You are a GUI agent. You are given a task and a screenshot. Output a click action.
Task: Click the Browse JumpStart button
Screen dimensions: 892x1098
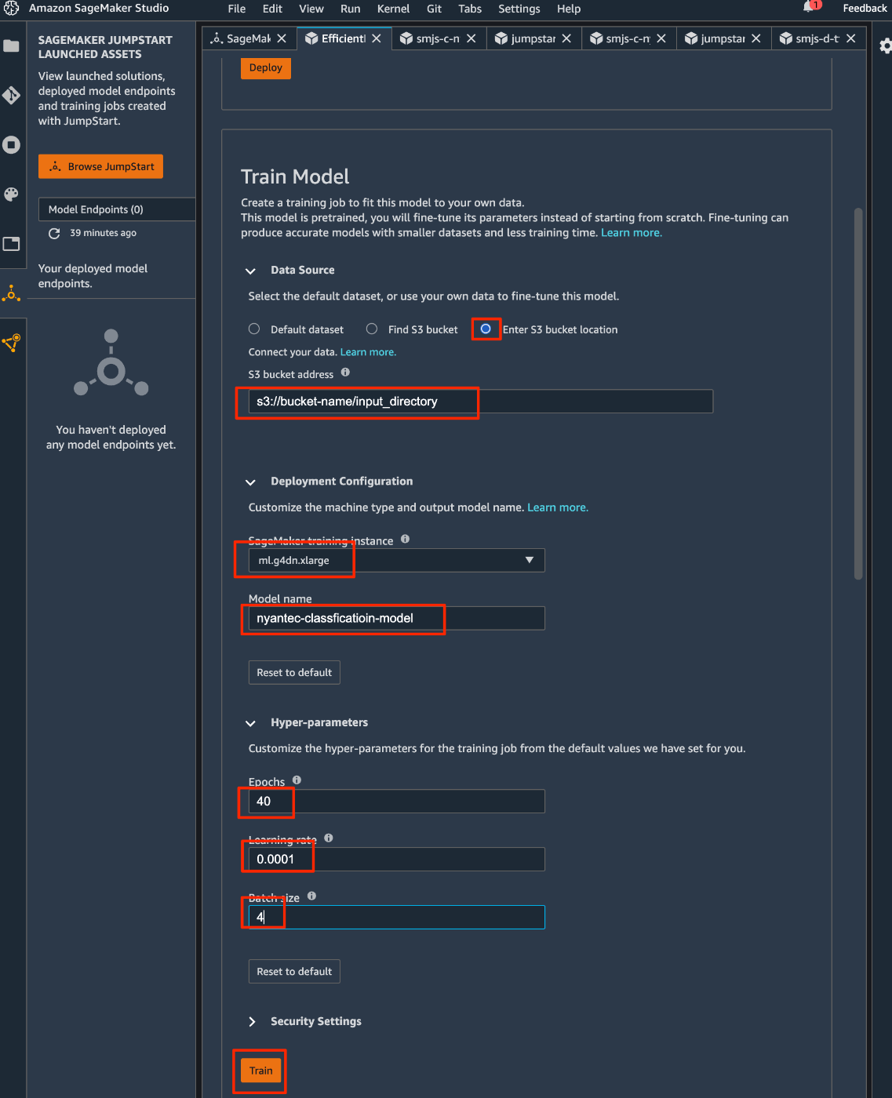[x=100, y=166]
